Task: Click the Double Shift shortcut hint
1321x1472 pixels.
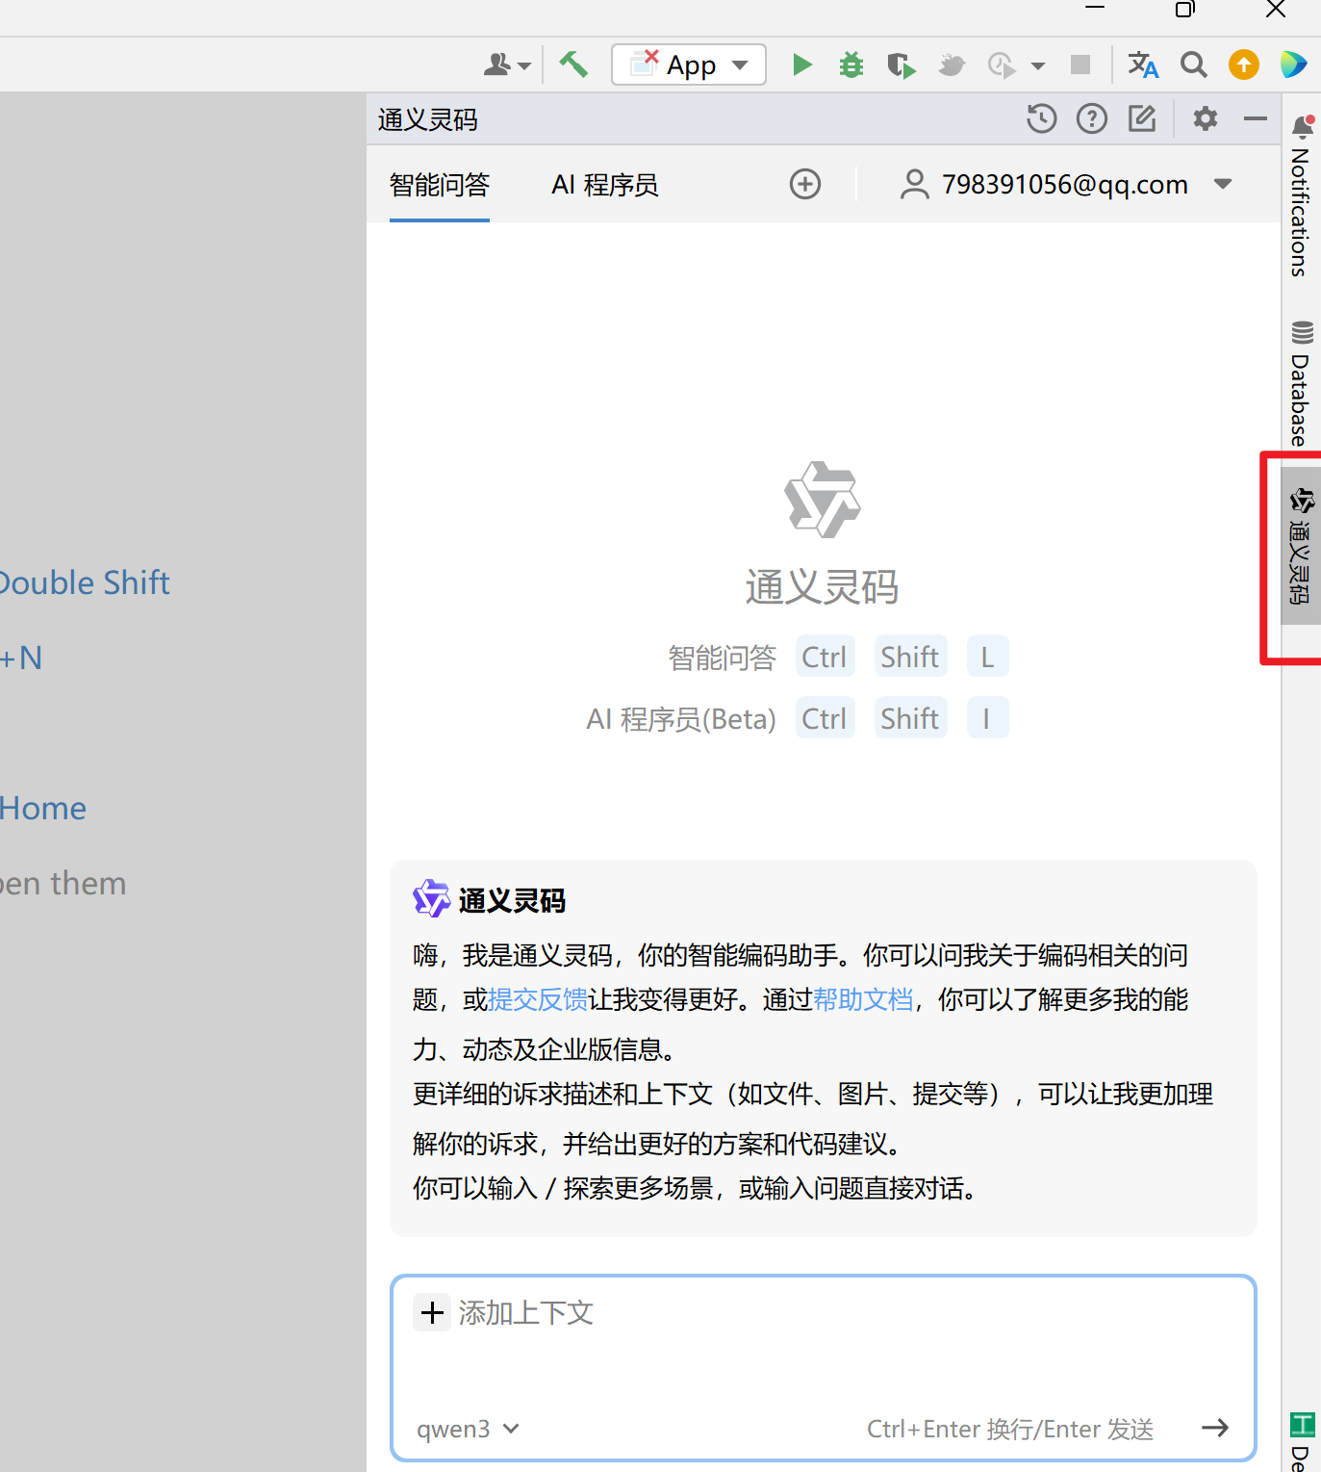Action: 85,582
